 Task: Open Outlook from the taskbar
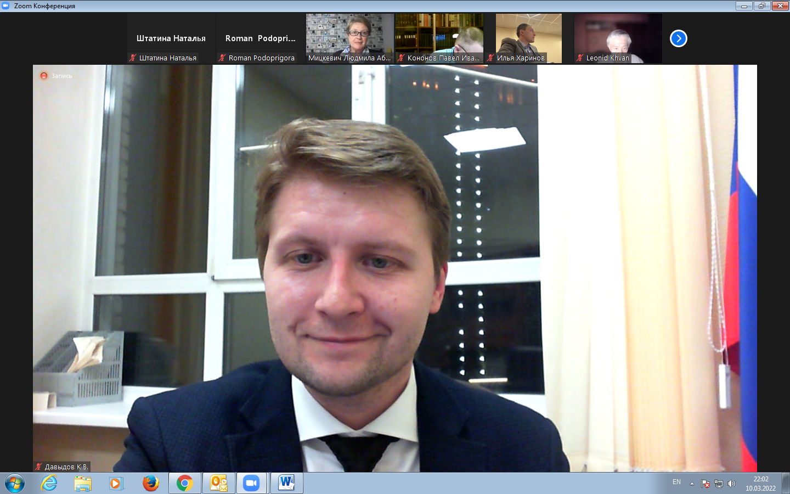click(218, 483)
